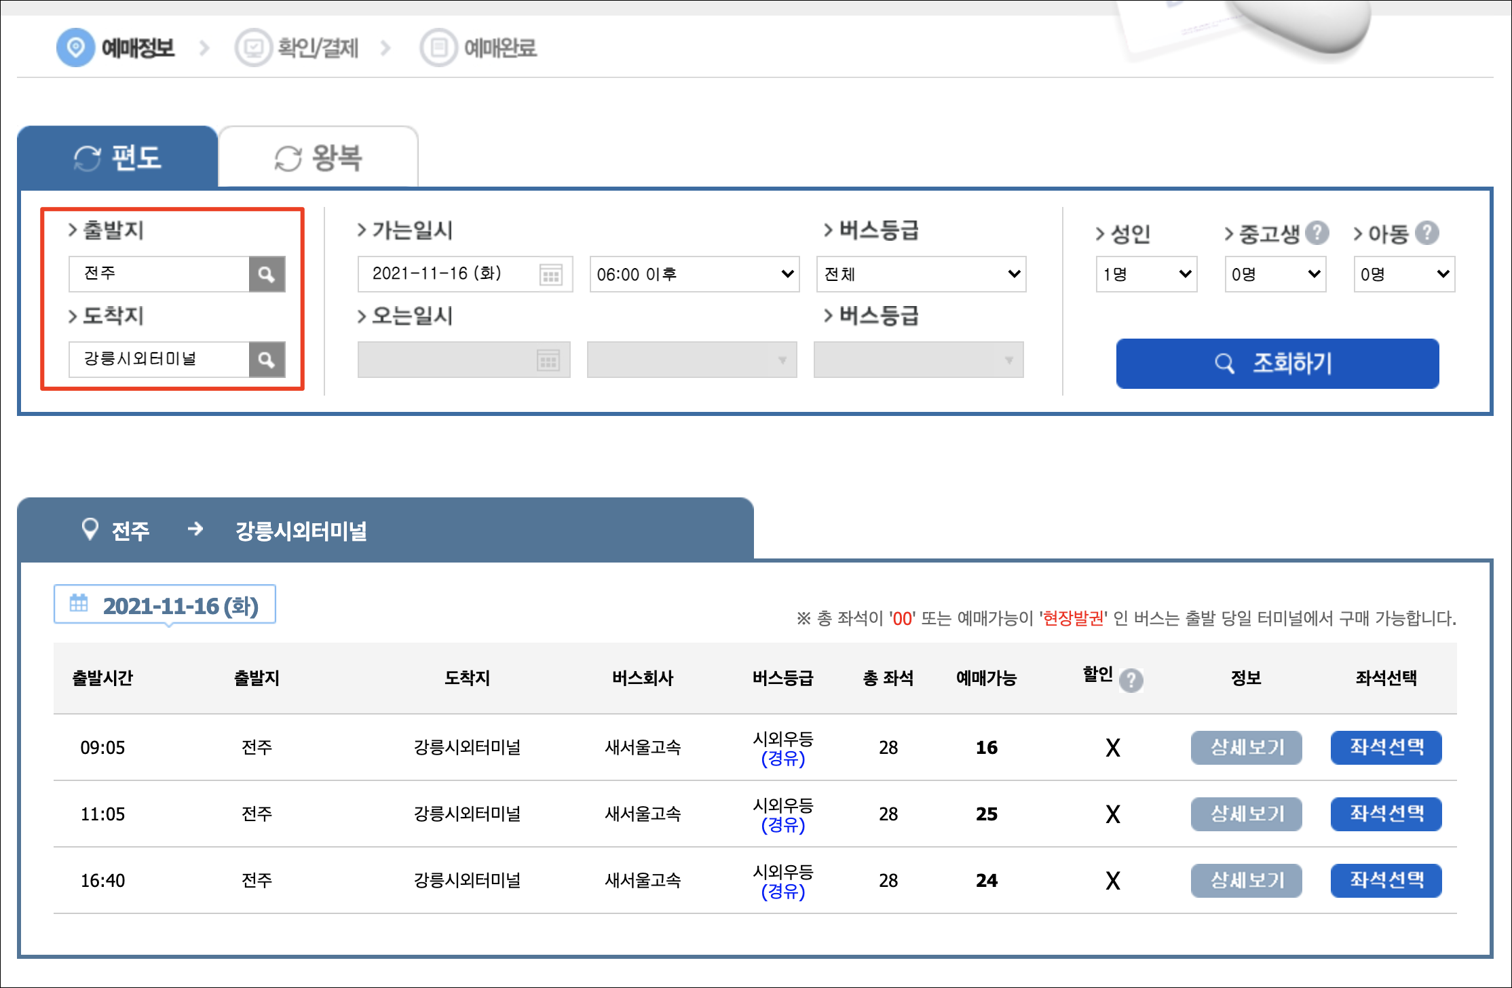The width and height of the screenshot is (1512, 988).
Task: Click 상세보기 for the 11:05 bus
Action: (1246, 814)
